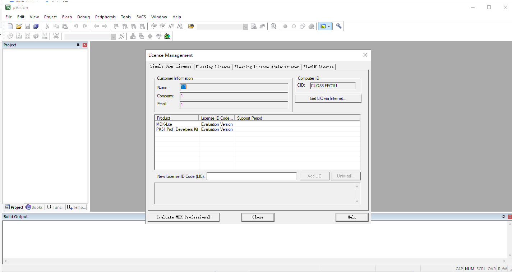Click the Cut scissors icon
512x272 pixels.
[47, 26]
